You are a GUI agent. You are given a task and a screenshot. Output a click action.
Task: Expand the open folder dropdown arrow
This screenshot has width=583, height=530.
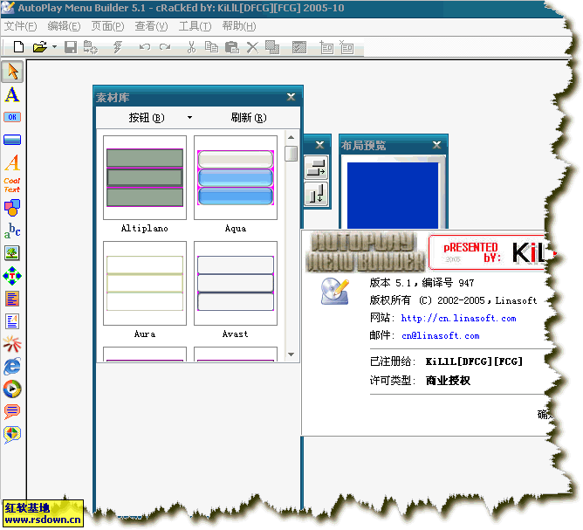pyautogui.click(x=54, y=47)
